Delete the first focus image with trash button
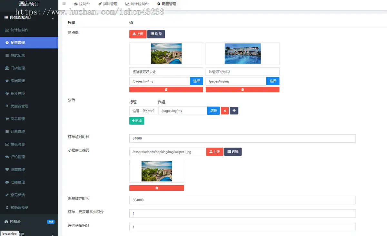 pyautogui.click(x=166, y=89)
